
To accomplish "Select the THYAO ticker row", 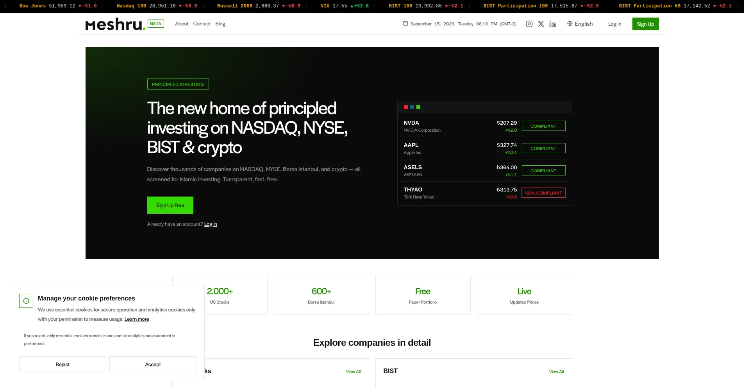I will pyautogui.click(x=484, y=193).
